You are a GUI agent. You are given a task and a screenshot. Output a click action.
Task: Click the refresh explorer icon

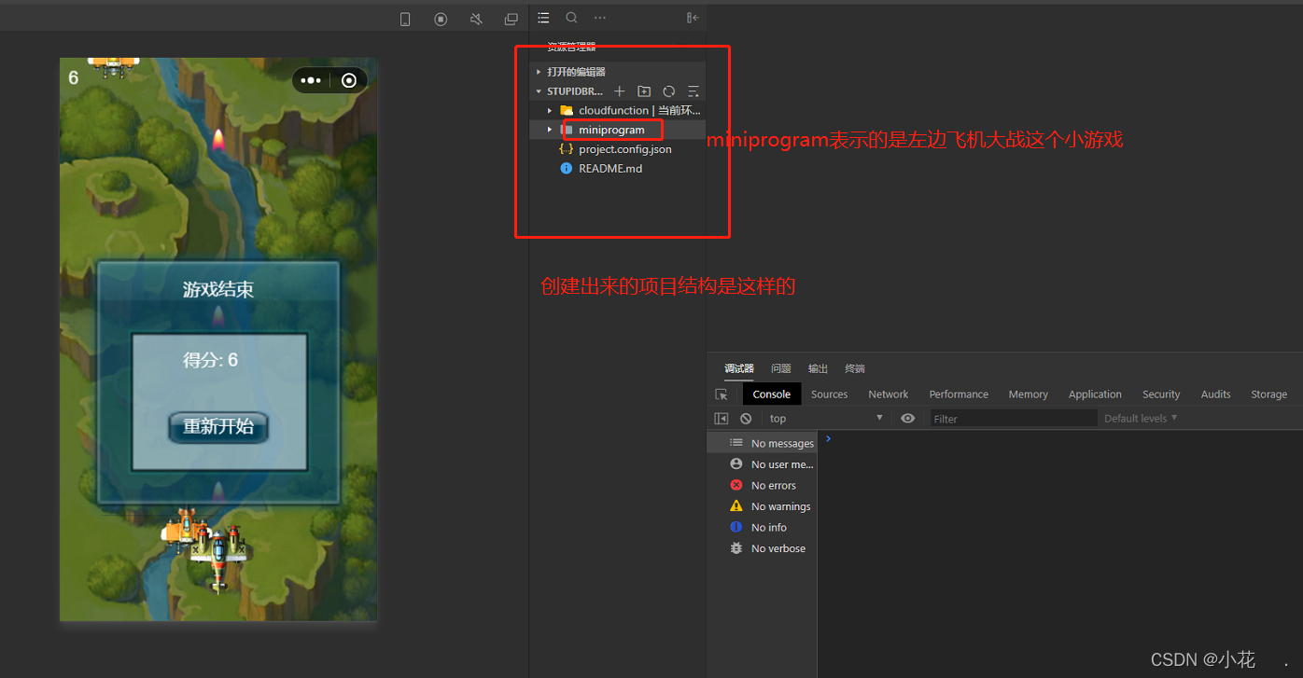click(x=669, y=91)
